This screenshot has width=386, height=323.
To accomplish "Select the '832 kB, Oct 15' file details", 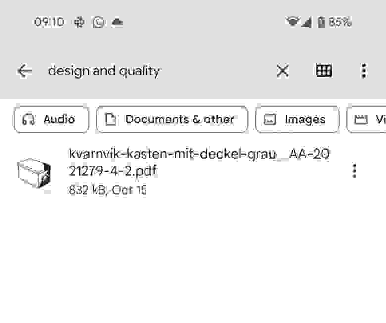I will [x=108, y=190].
